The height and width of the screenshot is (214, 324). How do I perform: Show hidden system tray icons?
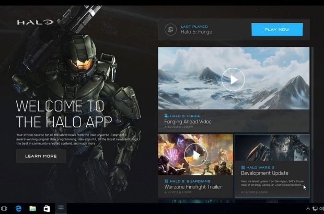click(x=308, y=209)
